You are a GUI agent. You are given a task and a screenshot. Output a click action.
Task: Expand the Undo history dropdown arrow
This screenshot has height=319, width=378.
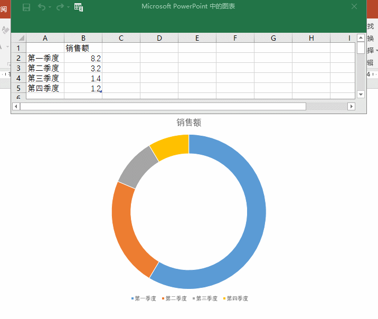tap(50, 7)
